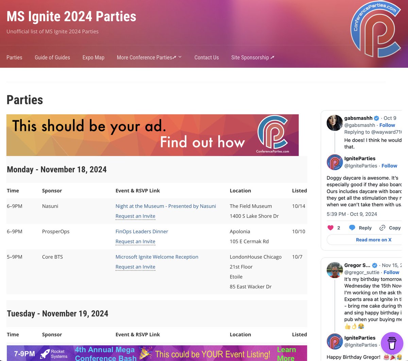Click the Copy link chain icon
The image size is (408, 361).
click(x=382, y=228)
